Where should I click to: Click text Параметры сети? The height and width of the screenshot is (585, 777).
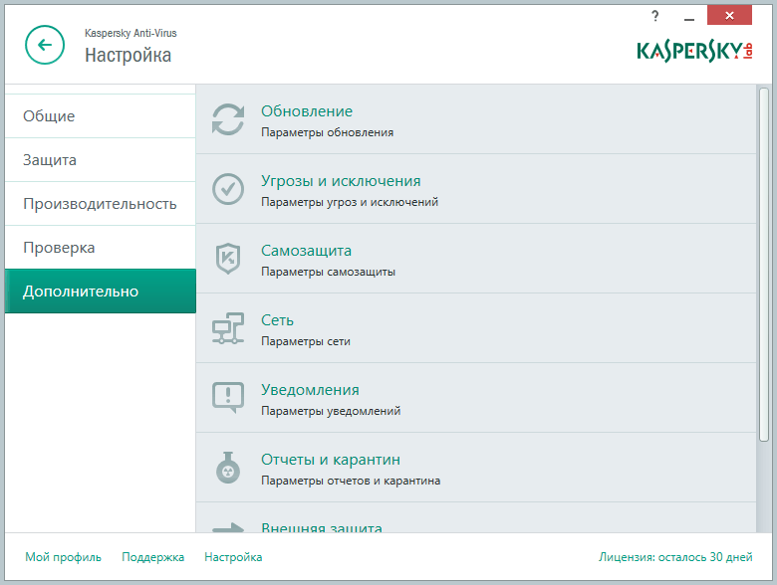point(305,341)
